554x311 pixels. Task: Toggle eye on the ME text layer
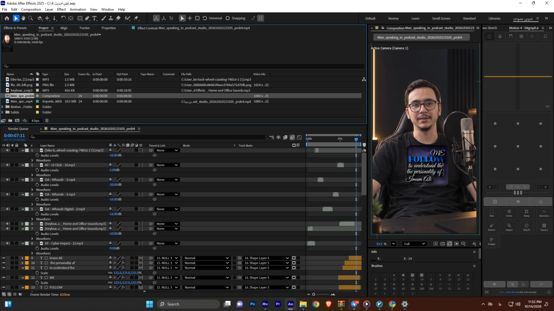click(x=4, y=278)
